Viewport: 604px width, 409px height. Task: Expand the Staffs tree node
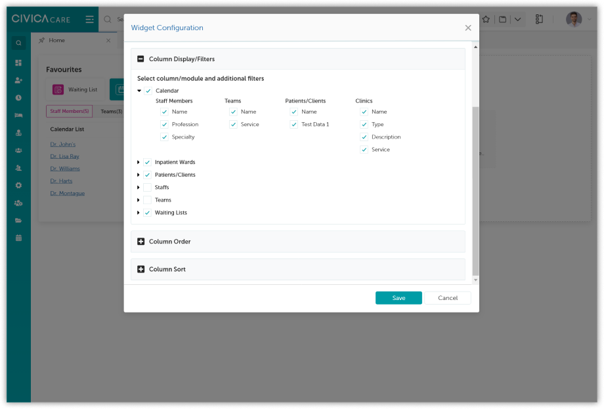[139, 188]
